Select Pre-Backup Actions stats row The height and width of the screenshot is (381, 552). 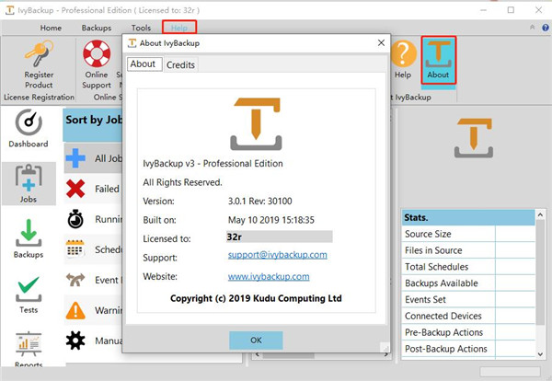click(x=468, y=332)
